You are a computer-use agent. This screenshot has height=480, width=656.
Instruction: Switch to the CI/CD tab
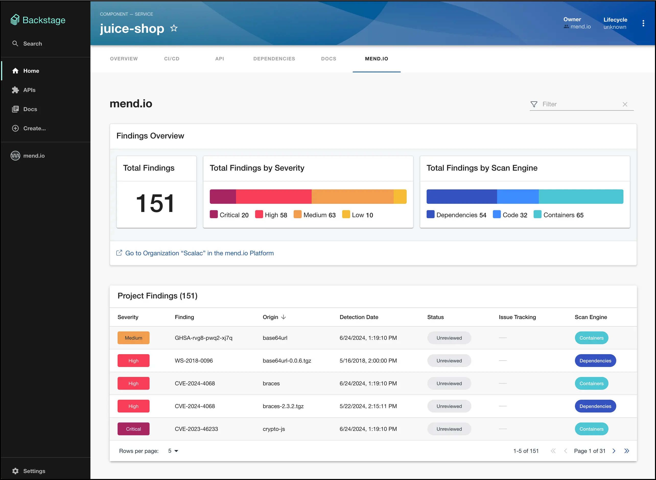click(x=172, y=59)
